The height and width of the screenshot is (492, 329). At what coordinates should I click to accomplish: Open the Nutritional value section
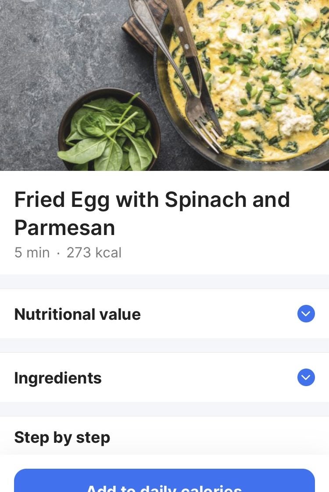(78, 314)
